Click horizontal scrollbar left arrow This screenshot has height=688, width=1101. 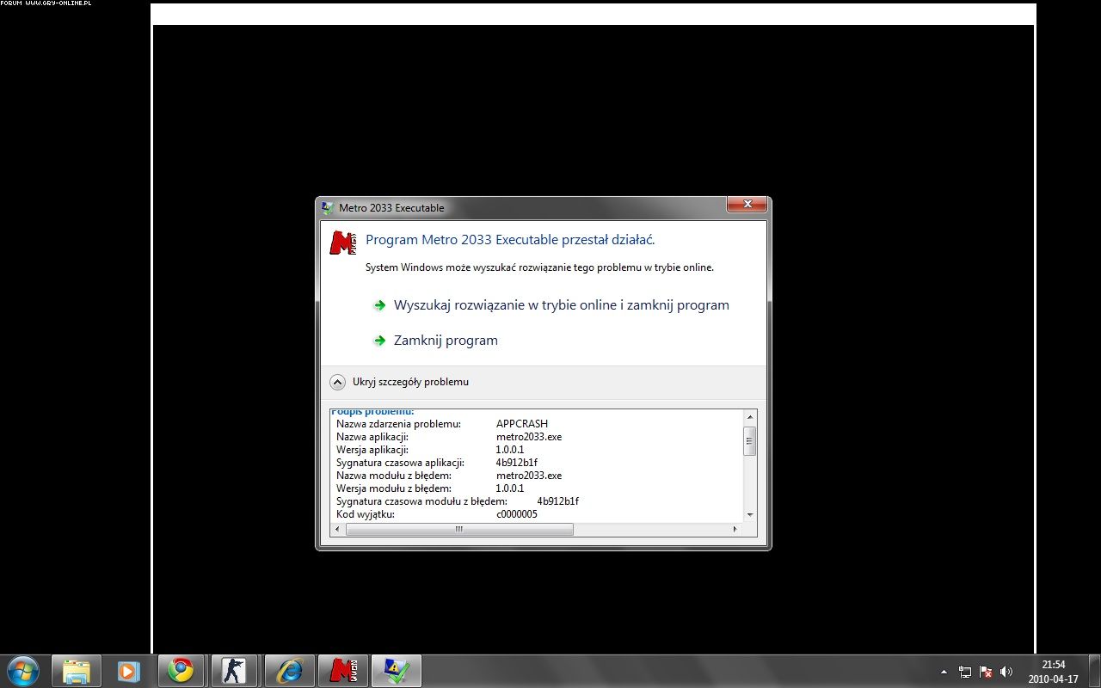pyautogui.click(x=338, y=530)
